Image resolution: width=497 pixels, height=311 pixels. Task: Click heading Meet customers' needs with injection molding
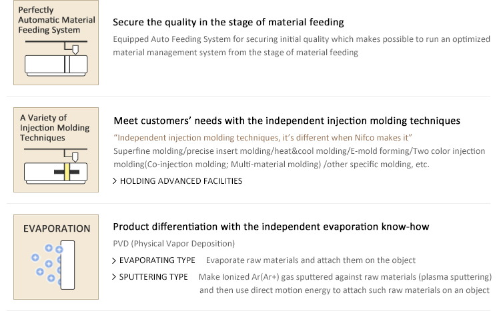287,121
